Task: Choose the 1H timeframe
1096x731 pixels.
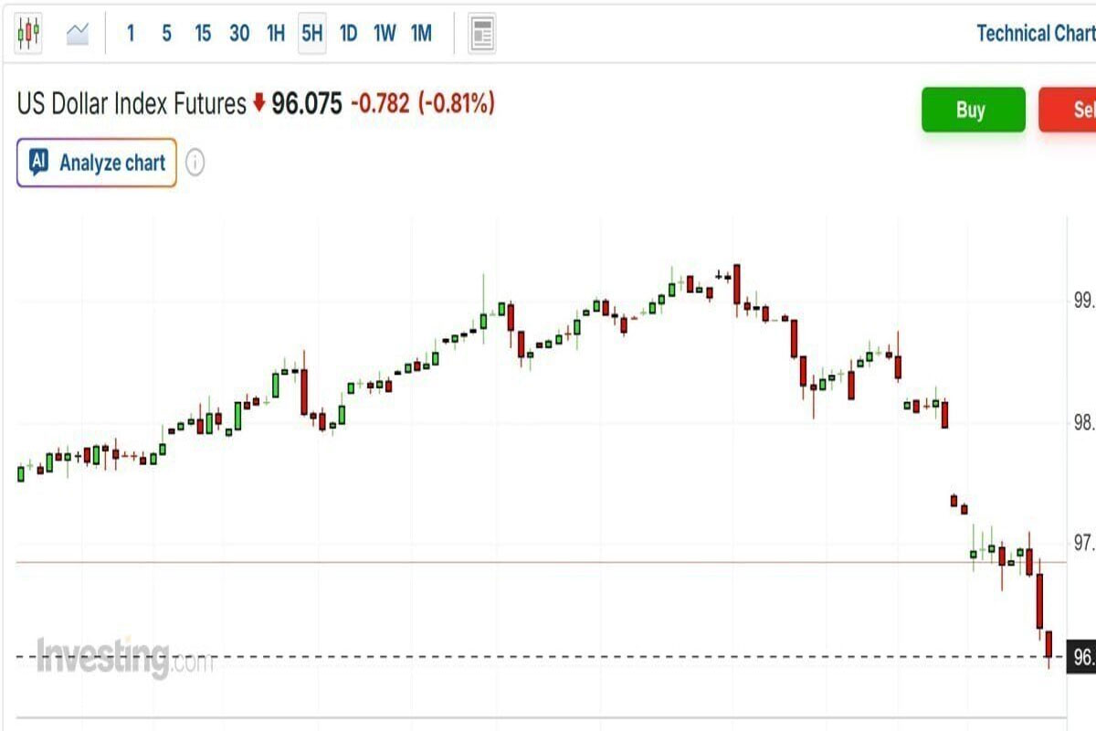Action: pos(275,34)
